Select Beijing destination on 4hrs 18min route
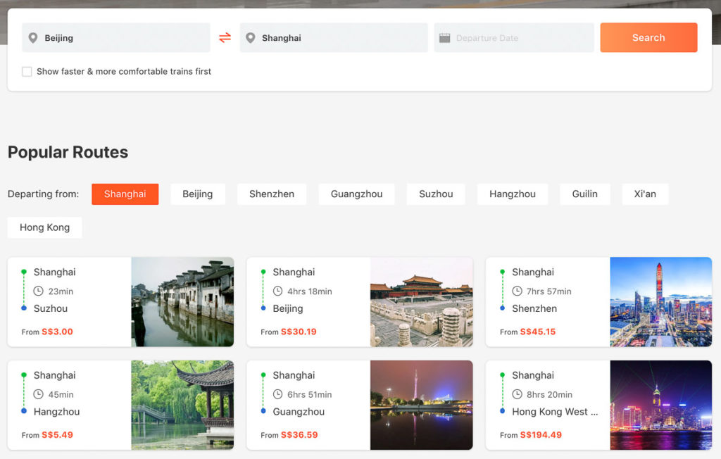Viewport: 721px width, 459px height. pyautogui.click(x=288, y=308)
